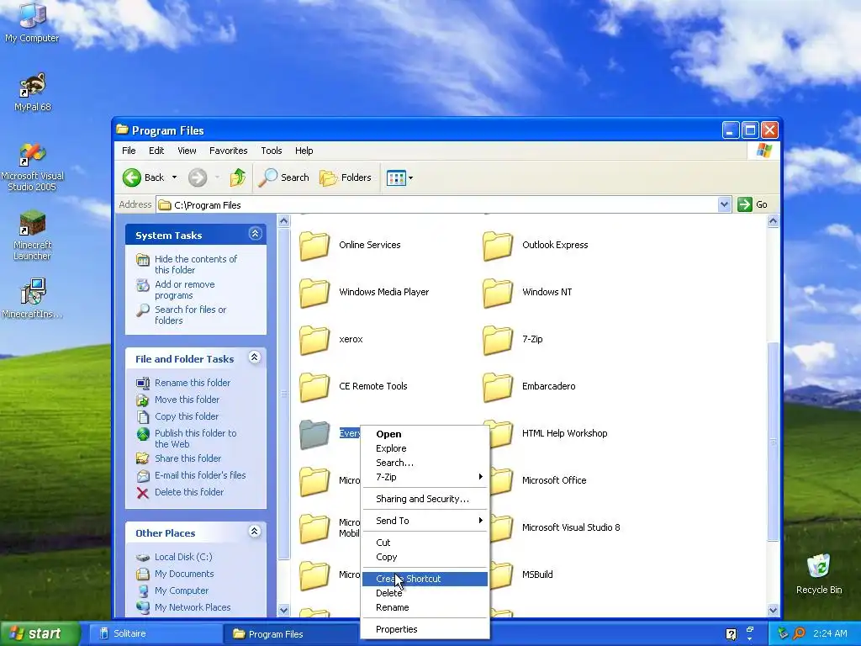Collapse the File and Folder Tasks panel
This screenshot has height=646, width=861.
(254, 357)
